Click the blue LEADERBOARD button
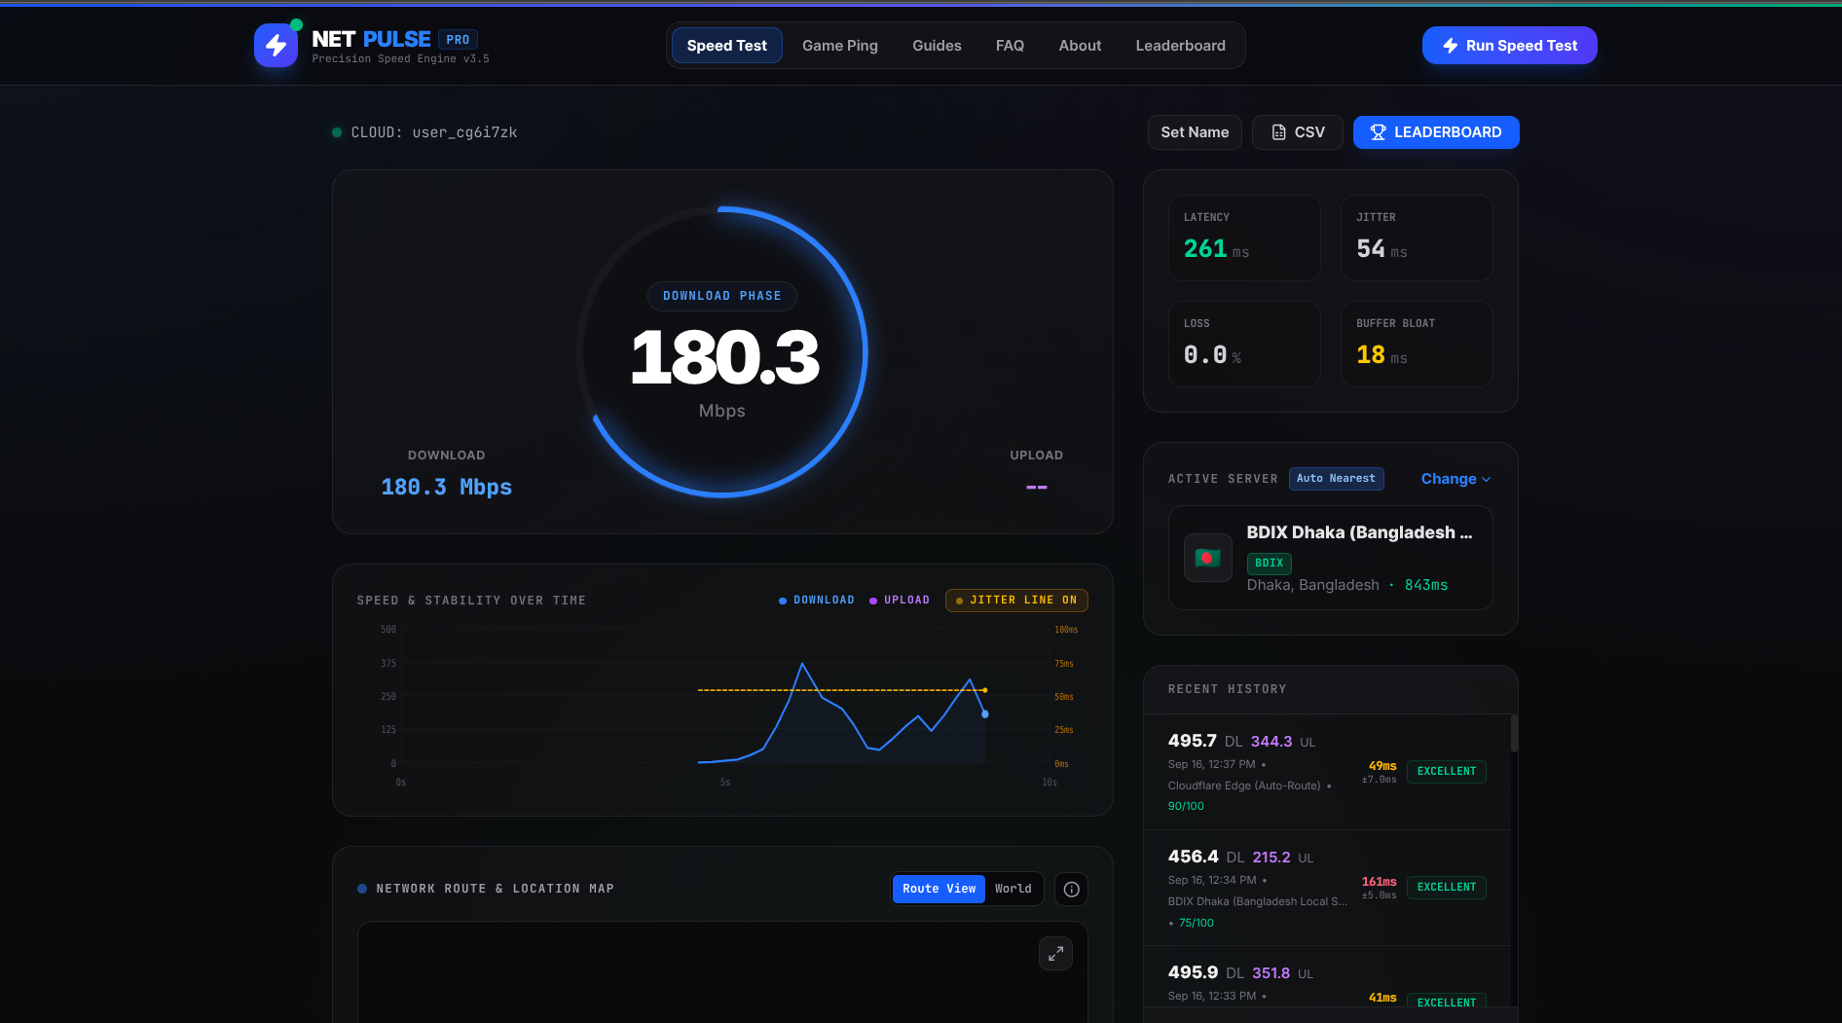The height and width of the screenshot is (1023, 1842). click(x=1436, y=132)
